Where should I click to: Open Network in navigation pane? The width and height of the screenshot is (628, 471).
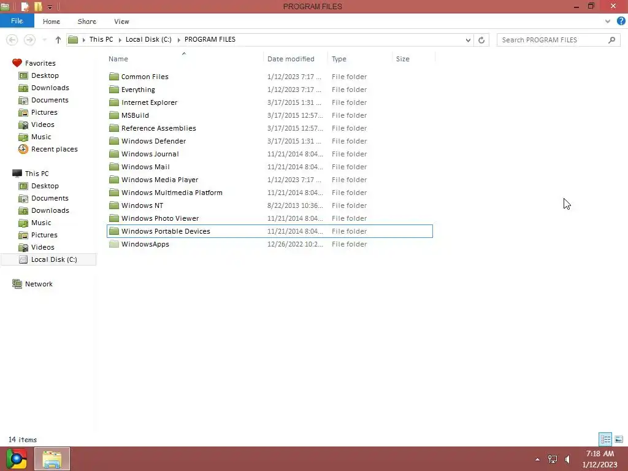coord(39,284)
